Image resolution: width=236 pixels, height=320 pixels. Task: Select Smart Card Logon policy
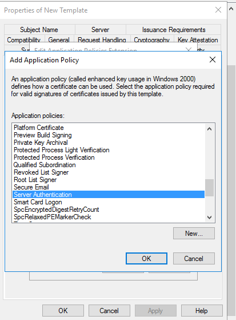(x=109, y=202)
